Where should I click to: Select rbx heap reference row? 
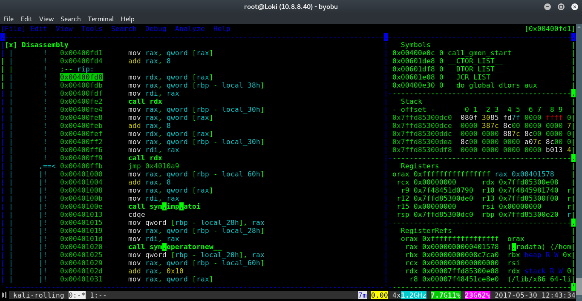488,255
